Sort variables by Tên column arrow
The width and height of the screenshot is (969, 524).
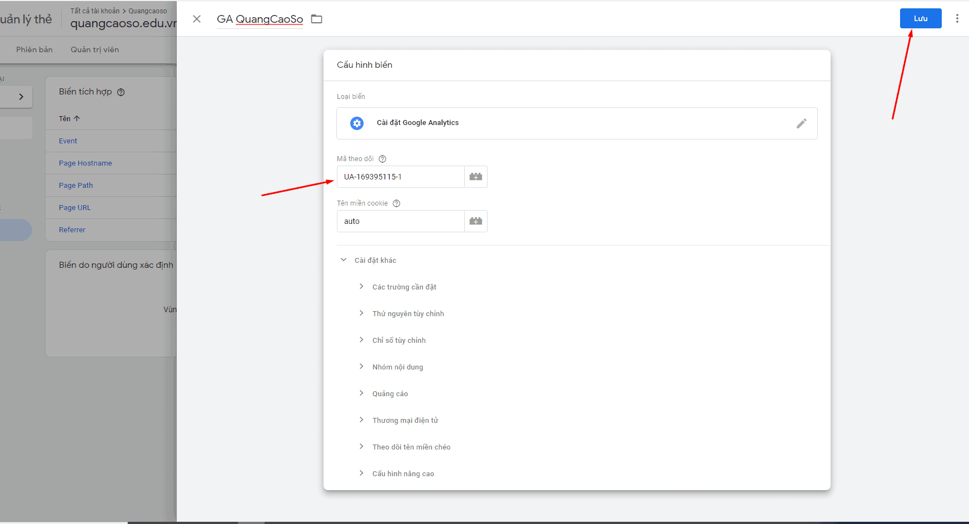[x=77, y=118]
